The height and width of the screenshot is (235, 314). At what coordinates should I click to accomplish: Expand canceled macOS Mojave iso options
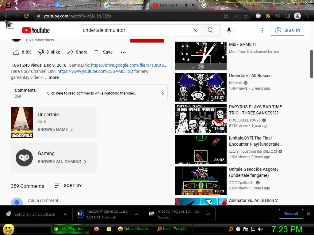[x=208, y=214]
